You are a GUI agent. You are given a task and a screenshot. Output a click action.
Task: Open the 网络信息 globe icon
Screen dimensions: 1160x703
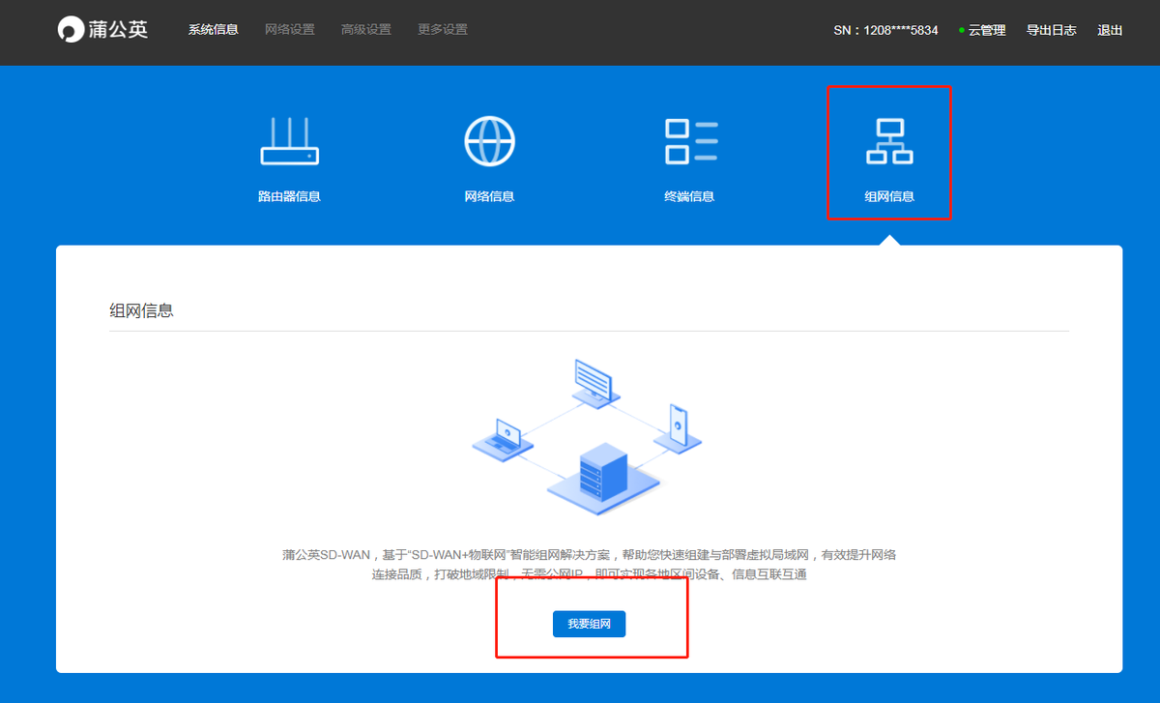489,141
